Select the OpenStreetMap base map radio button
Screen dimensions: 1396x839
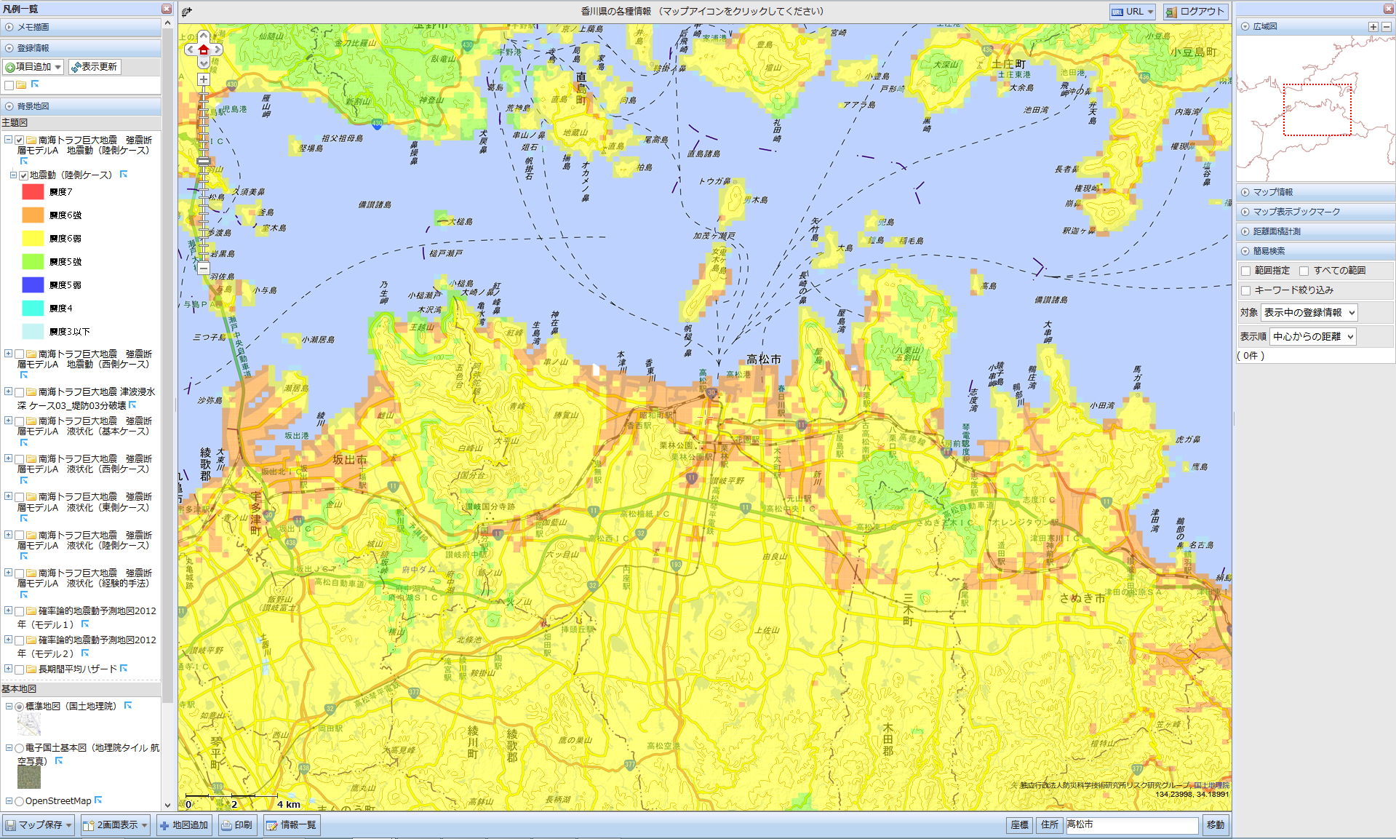(x=20, y=801)
